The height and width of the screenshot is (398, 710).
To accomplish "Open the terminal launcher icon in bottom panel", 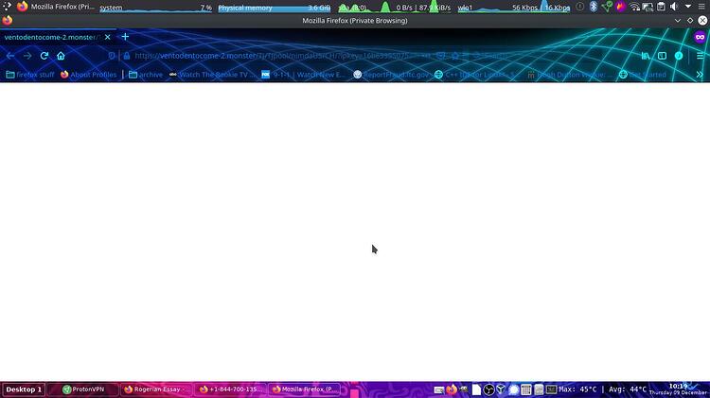I will point(551,389).
